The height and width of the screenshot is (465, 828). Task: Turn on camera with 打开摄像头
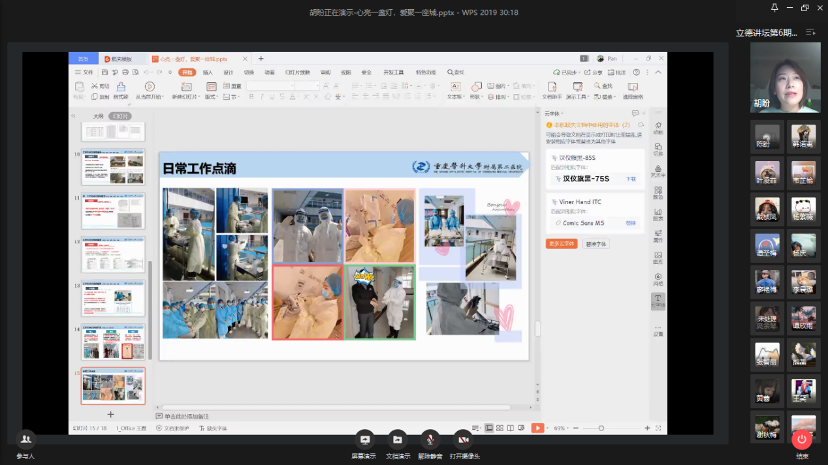462,440
